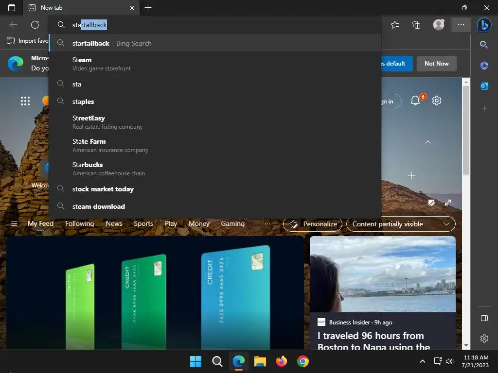Choose StreetEasy suggestion

215,122
